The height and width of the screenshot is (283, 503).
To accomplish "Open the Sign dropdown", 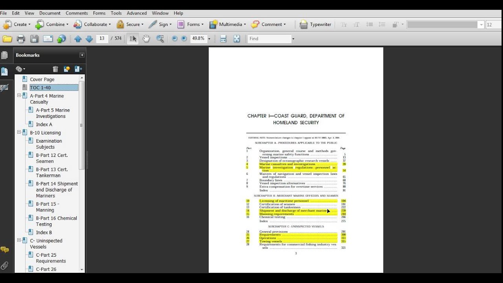I will click(x=160, y=24).
